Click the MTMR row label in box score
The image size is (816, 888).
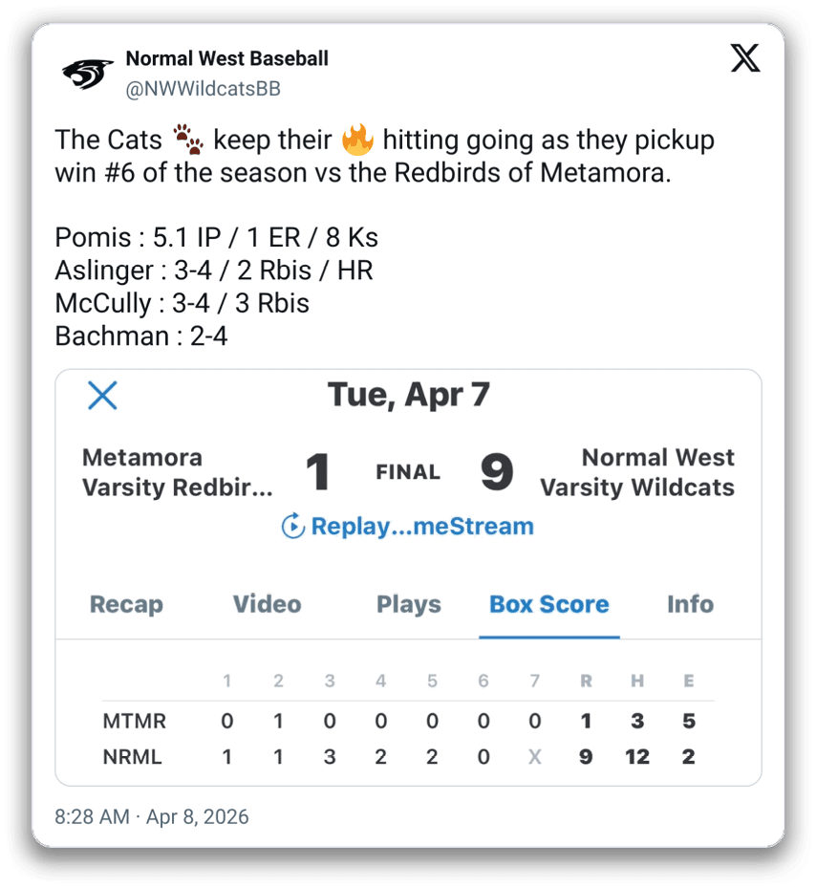pyautogui.click(x=133, y=721)
